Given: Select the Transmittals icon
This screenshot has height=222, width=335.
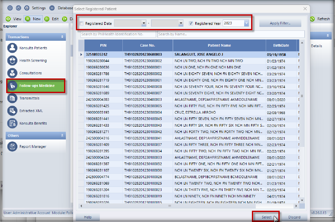Looking at the screenshot, I should point(12,98).
